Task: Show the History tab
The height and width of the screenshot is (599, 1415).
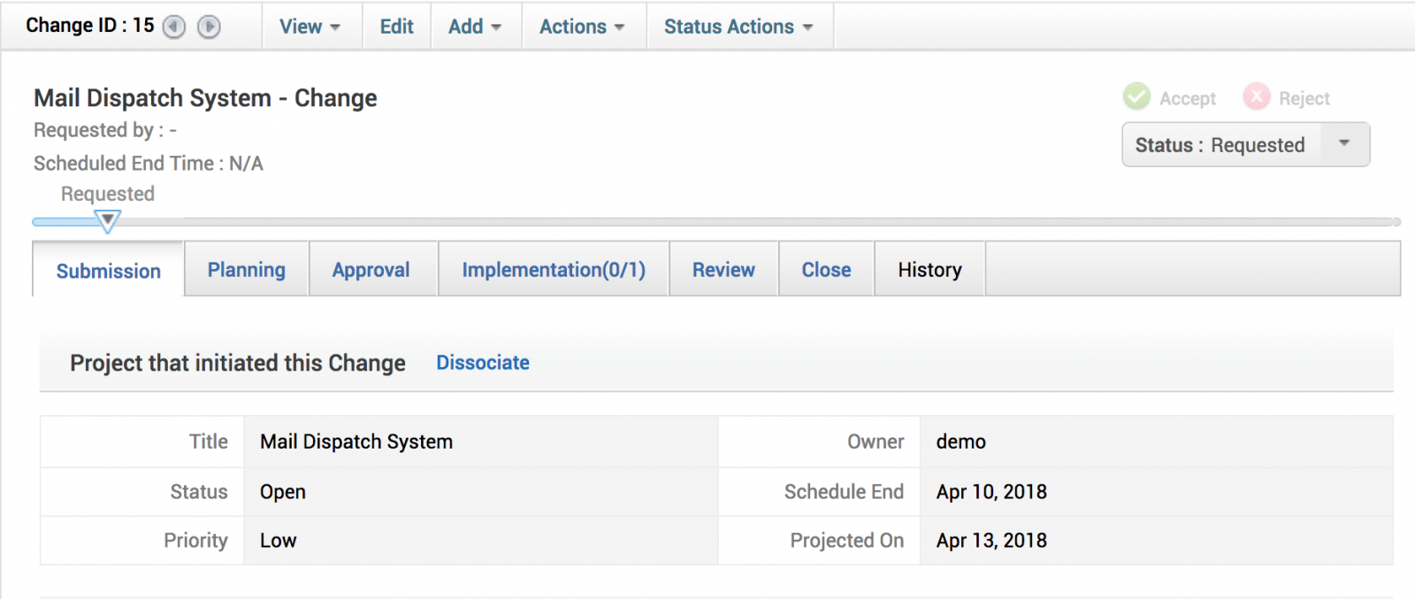Action: (930, 270)
